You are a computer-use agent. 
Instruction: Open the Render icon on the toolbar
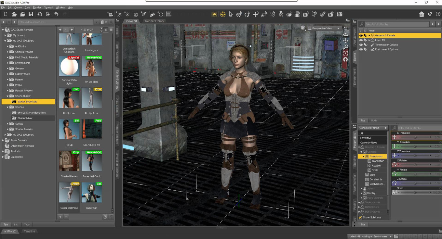[339, 14]
